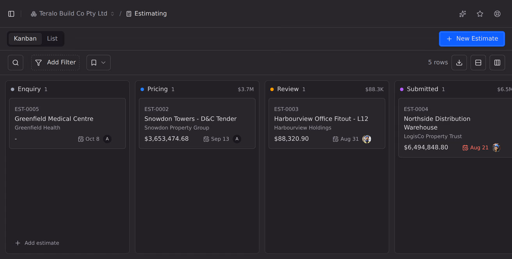
Task: Click the assignee avatar on EST-0002
Action: point(237,139)
